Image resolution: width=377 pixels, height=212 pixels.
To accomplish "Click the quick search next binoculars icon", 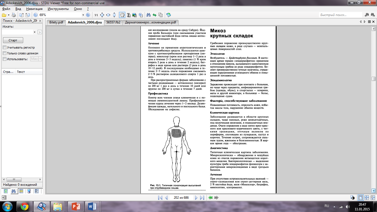I will coord(373,15).
